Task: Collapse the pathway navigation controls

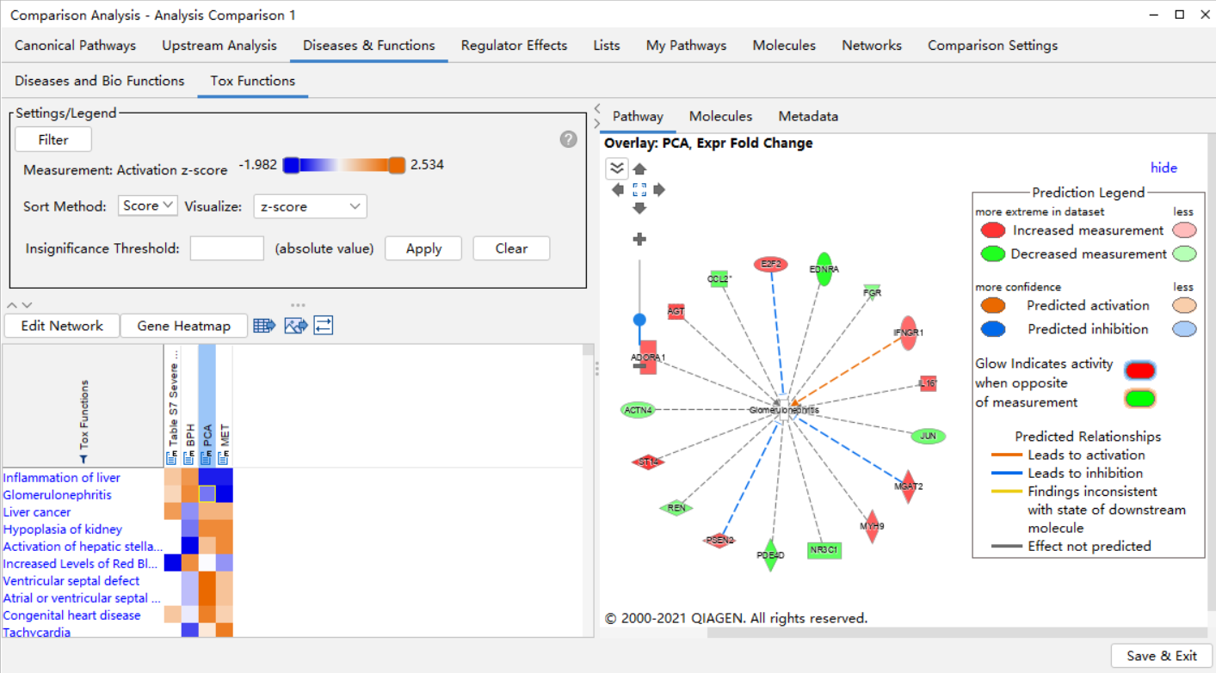Action: (x=617, y=168)
